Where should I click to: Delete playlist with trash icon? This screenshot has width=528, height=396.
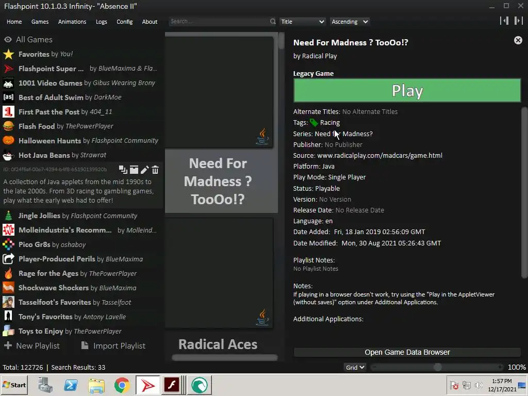(155, 170)
